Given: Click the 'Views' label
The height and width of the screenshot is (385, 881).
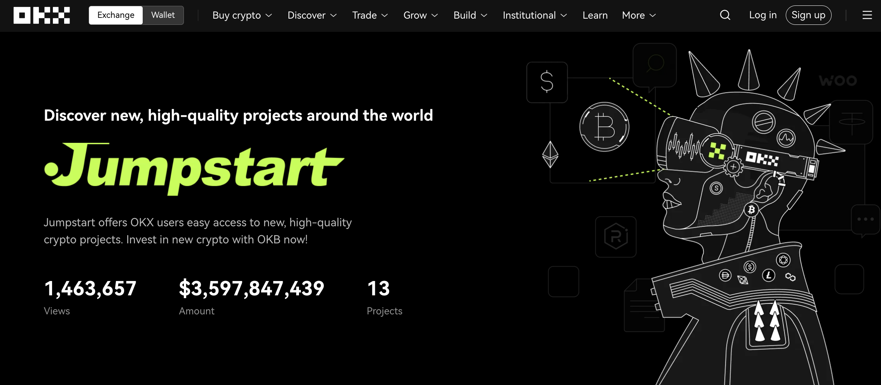Looking at the screenshot, I should 57,311.
